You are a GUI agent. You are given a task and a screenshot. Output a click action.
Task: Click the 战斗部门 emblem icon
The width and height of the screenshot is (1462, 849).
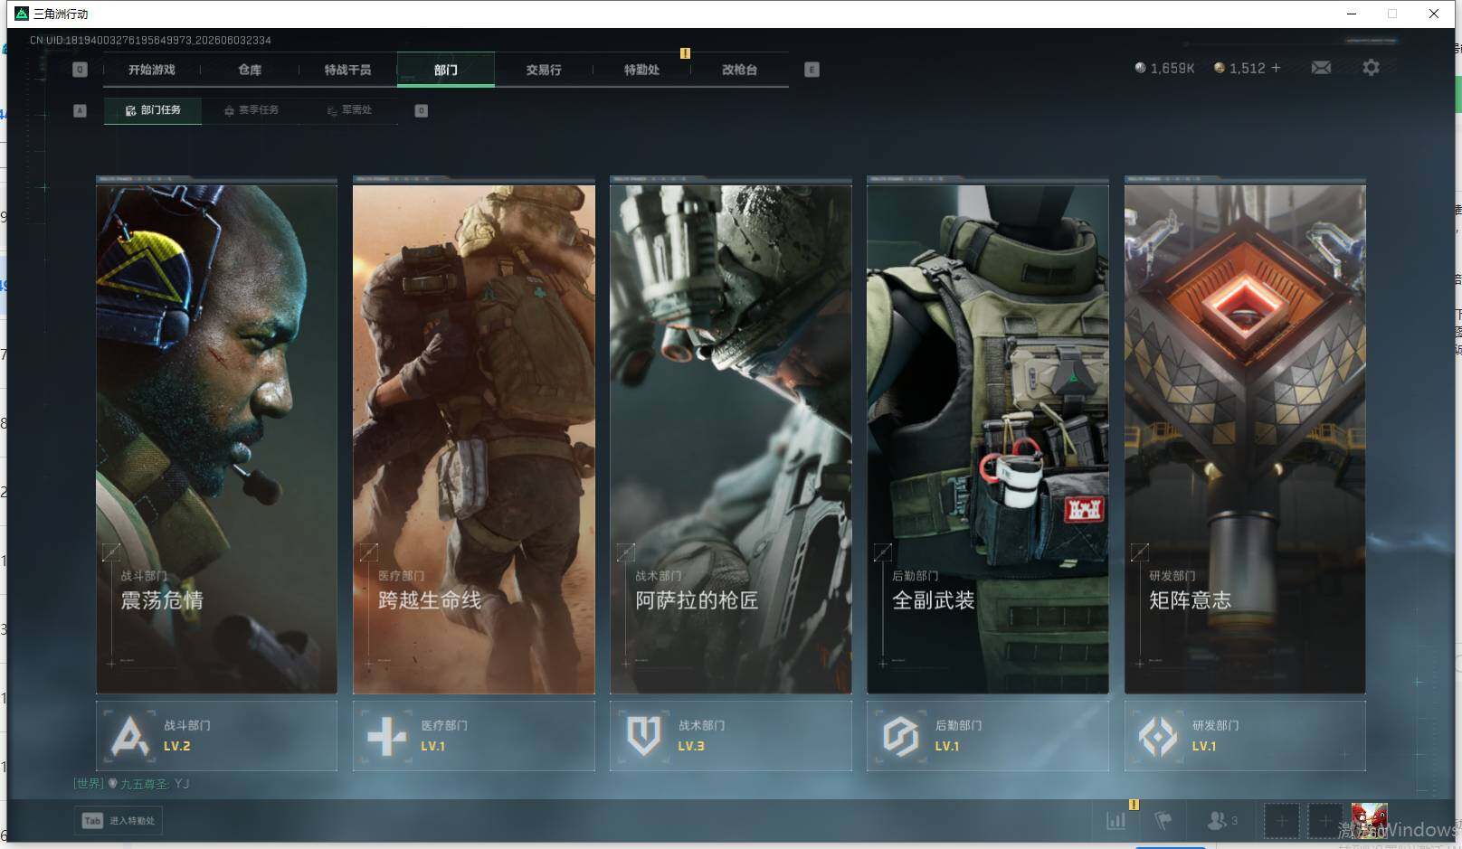(129, 736)
